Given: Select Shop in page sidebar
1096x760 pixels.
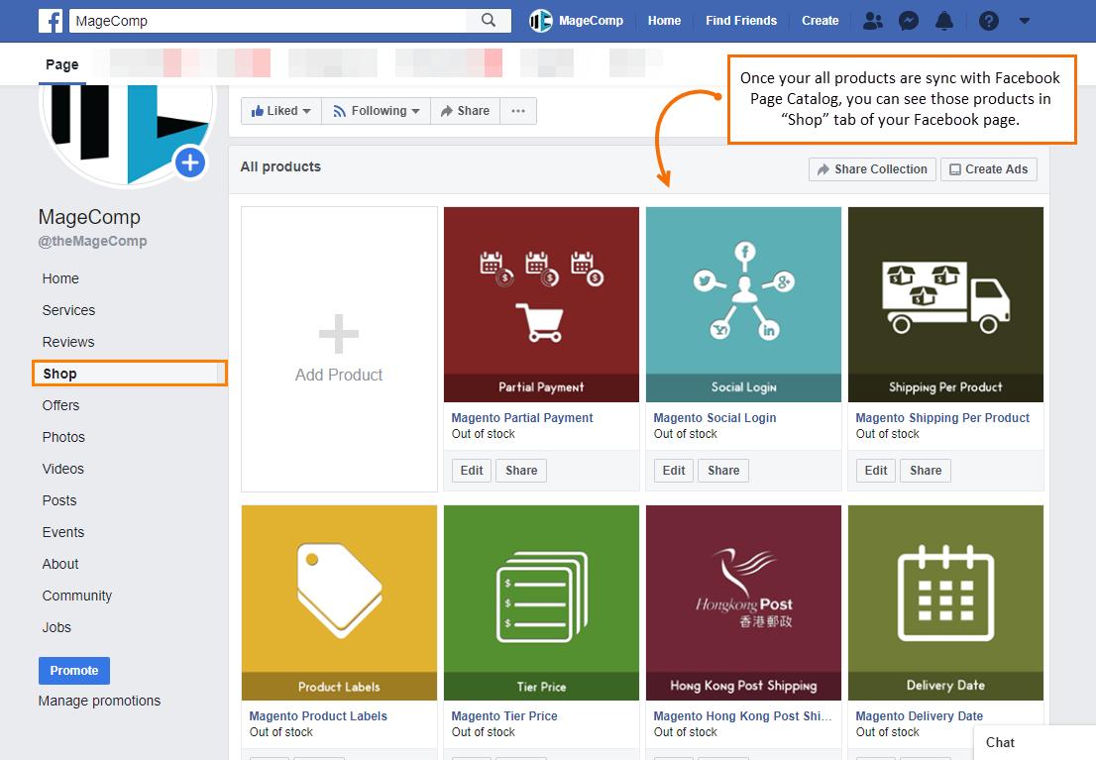Looking at the screenshot, I should coord(129,374).
